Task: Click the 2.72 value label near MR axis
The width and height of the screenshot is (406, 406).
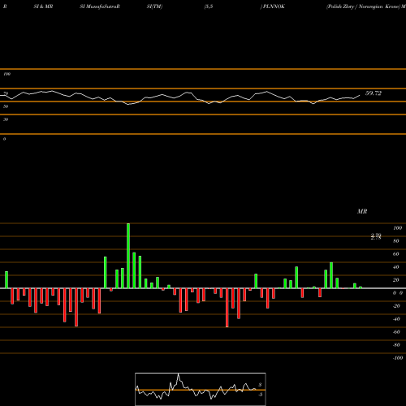Action: click(376, 237)
